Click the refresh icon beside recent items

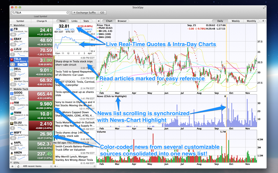coord(18,166)
